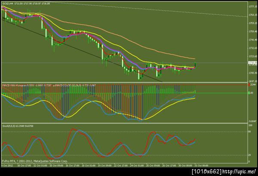Click the 1777.15 price axis label
The height and width of the screenshot is (176, 258).
[x=253, y=6]
